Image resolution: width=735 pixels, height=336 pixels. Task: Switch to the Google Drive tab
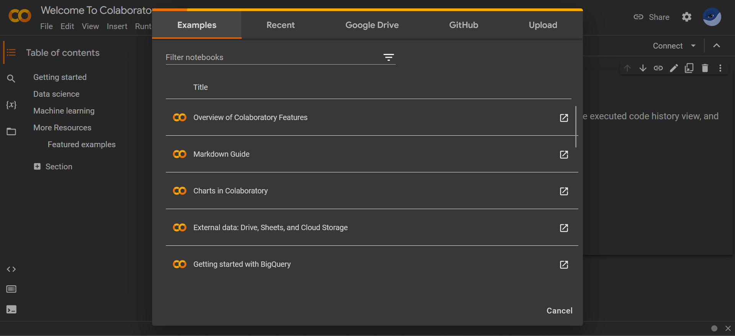pos(372,25)
